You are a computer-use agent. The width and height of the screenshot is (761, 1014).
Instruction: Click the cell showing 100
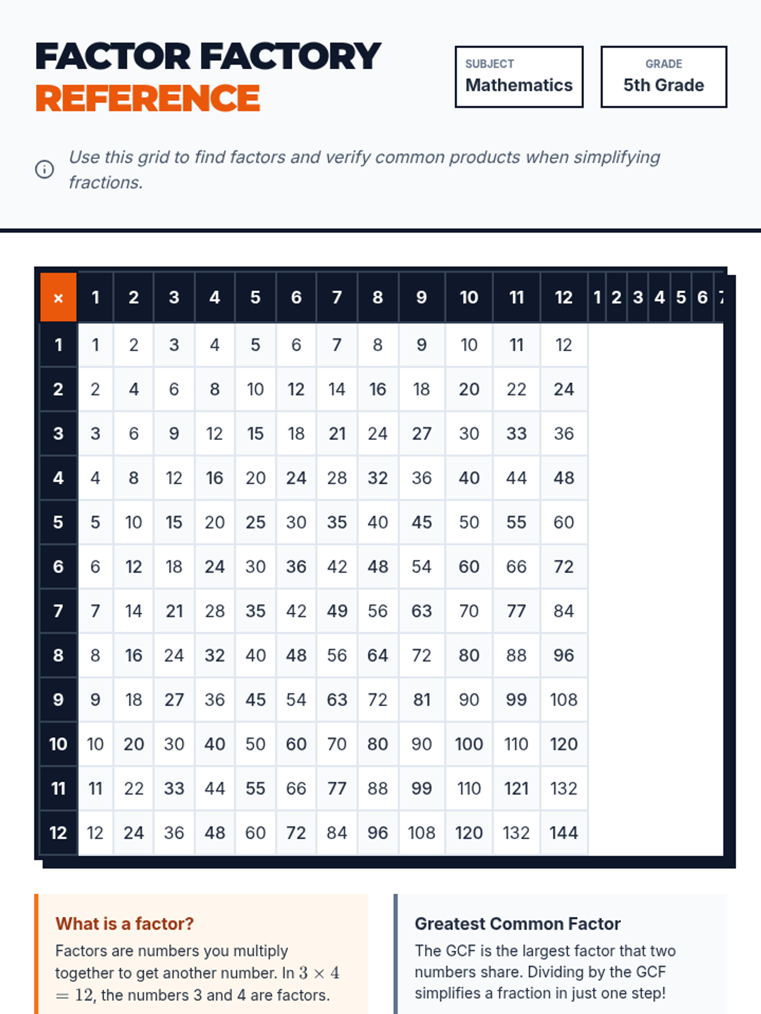tap(469, 744)
